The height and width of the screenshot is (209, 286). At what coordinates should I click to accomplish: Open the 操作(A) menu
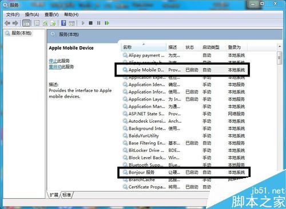click(x=32, y=15)
